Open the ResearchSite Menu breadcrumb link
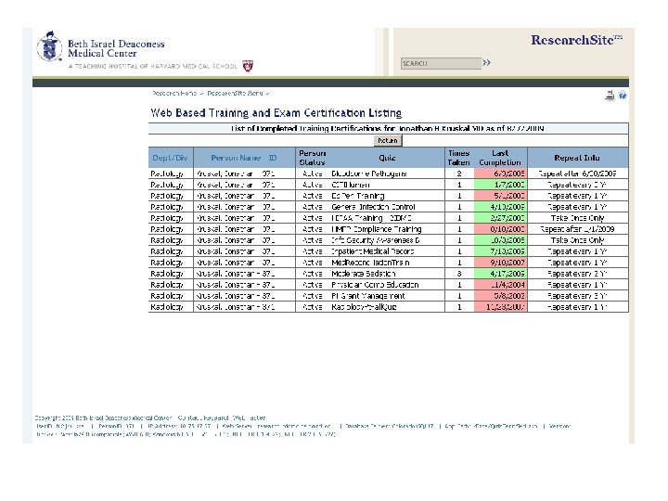The height and width of the screenshot is (501, 668). coord(235,94)
